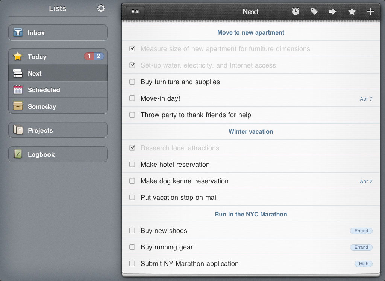
Task: Click the star icon in top toolbar
Action: point(352,11)
